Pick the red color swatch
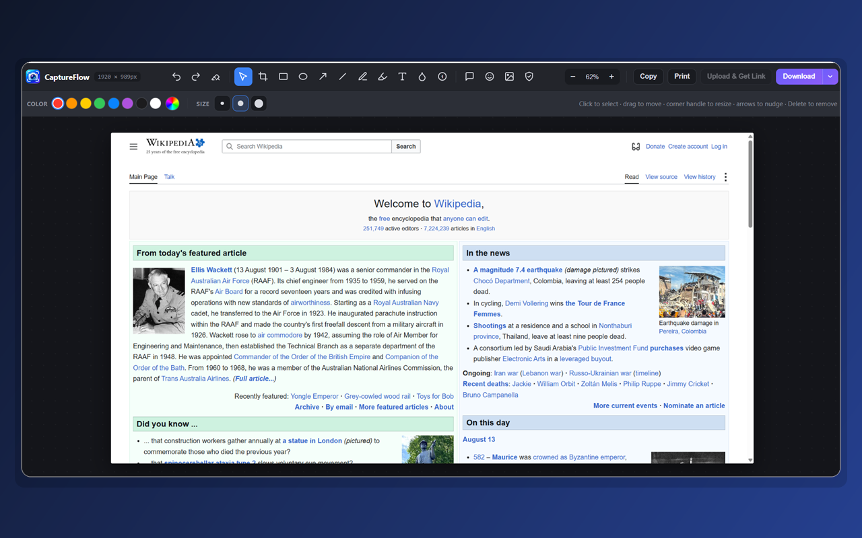Image resolution: width=862 pixels, height=538 pixels. pyautogui.click(x=58, y=104)
